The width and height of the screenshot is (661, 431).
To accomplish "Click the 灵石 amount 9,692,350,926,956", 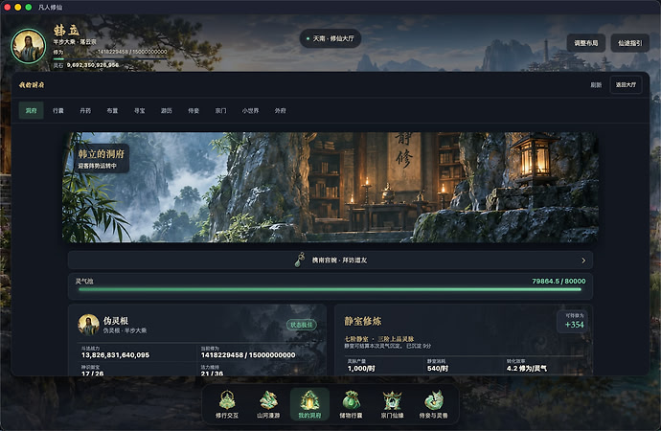I will pyautogui.click(x=93, y=65).
